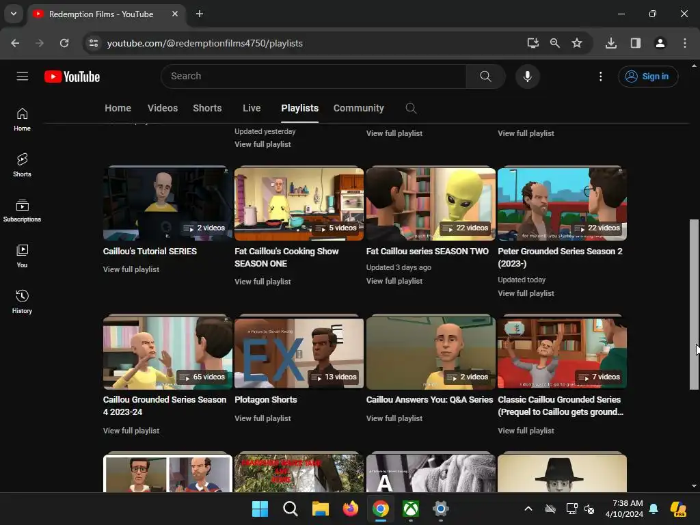Open the Chrome profile icon
Viewport: 700px width, 525px height.
tap(660, 43)
